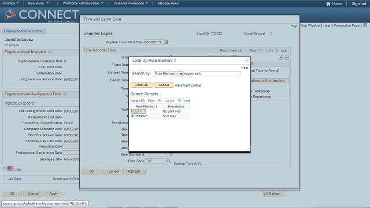Click Help link beside New Window
Image resolution: width=370 pixels, height=208 pixels.
327,25
